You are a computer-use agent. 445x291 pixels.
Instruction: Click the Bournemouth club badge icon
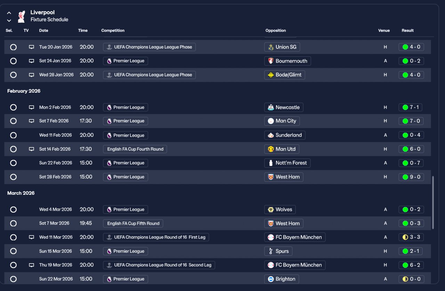pyautogui.click(x=270, y=61)
